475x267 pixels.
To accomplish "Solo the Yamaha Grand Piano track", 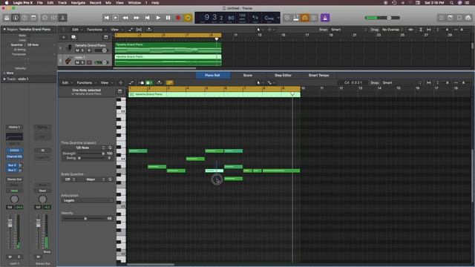I will (82, 50).
